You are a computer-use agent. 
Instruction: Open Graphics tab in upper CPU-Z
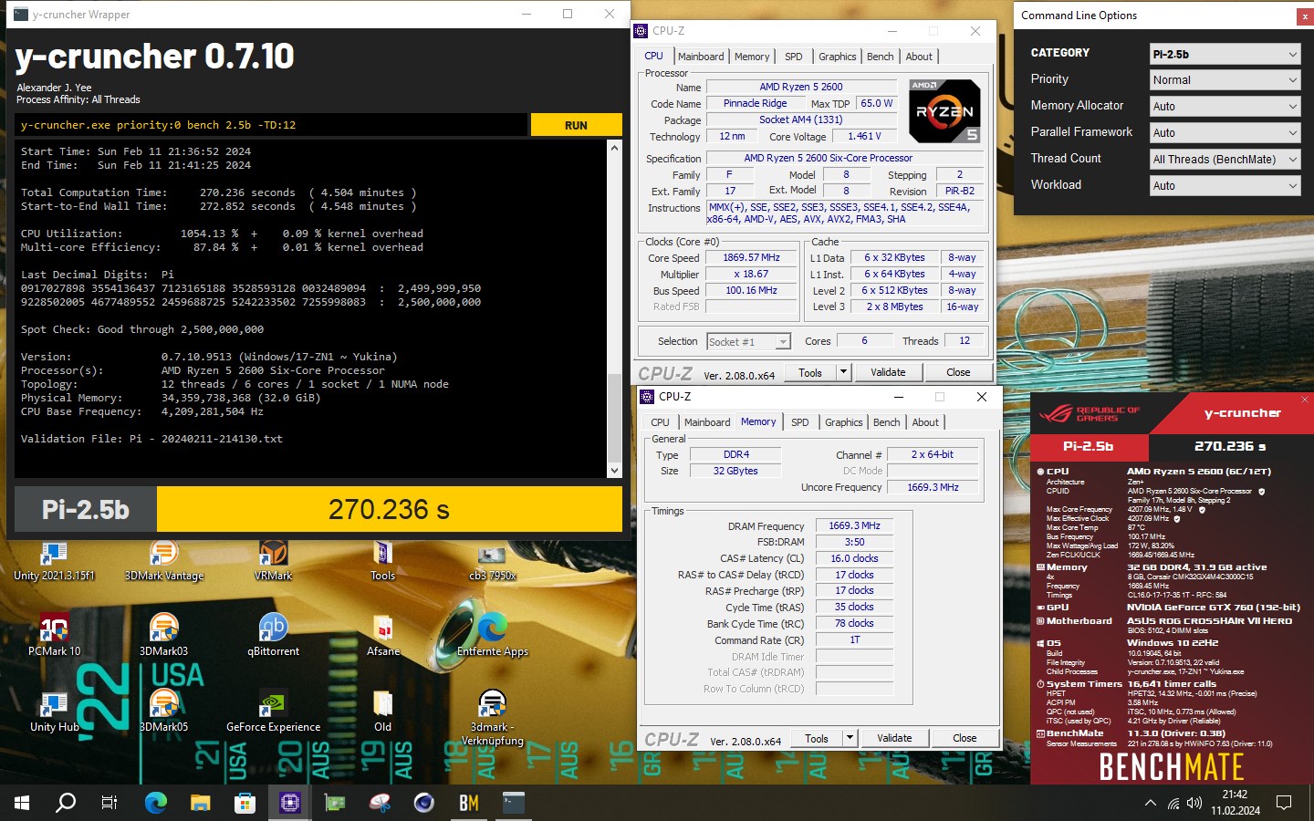pyautogui.click(x=837, y=57)
